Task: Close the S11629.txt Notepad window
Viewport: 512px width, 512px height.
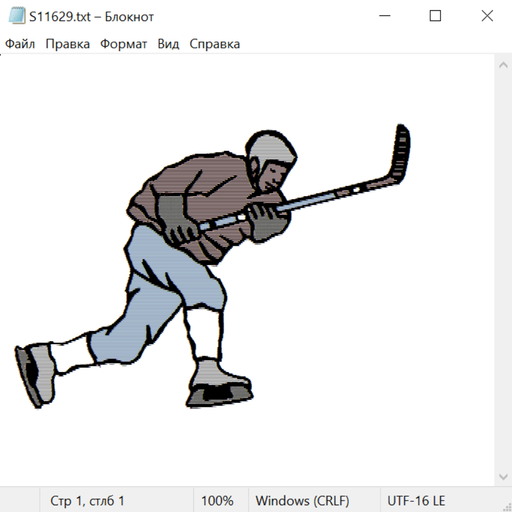Action: pos(487,16)
